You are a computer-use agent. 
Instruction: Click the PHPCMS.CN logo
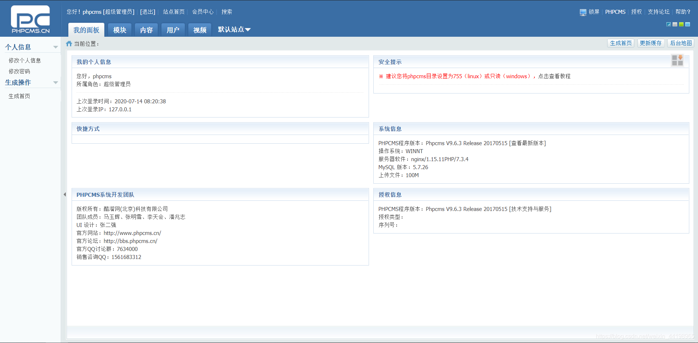coord(31,19)
